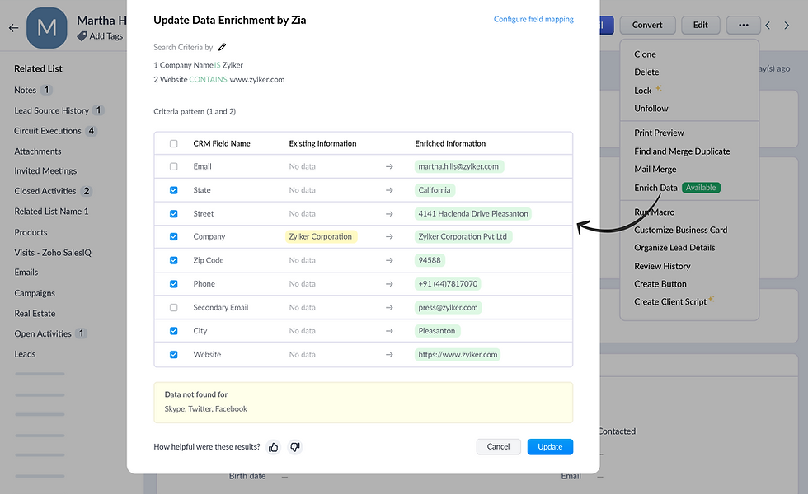Open Products related list
808x494 pixels.
tap(31, 232)
